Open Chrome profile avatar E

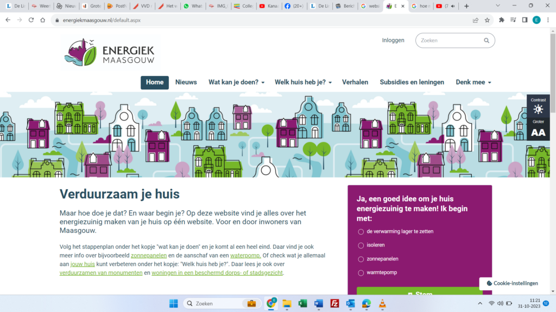pyautogui.click(x=536, y=20)
